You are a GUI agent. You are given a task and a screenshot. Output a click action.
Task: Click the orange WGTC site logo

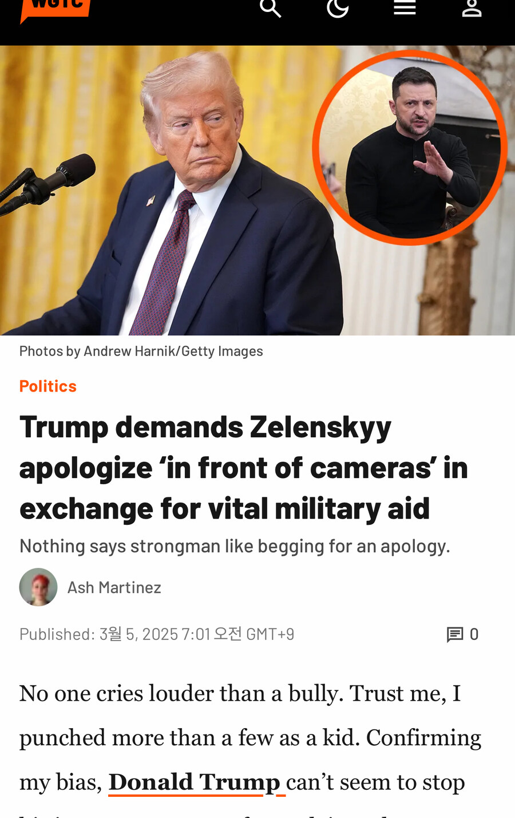[x=56, y=9]
